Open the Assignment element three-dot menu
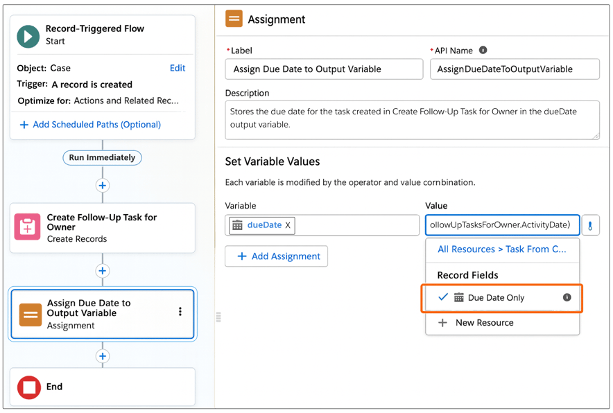 (x=180, y=312)
